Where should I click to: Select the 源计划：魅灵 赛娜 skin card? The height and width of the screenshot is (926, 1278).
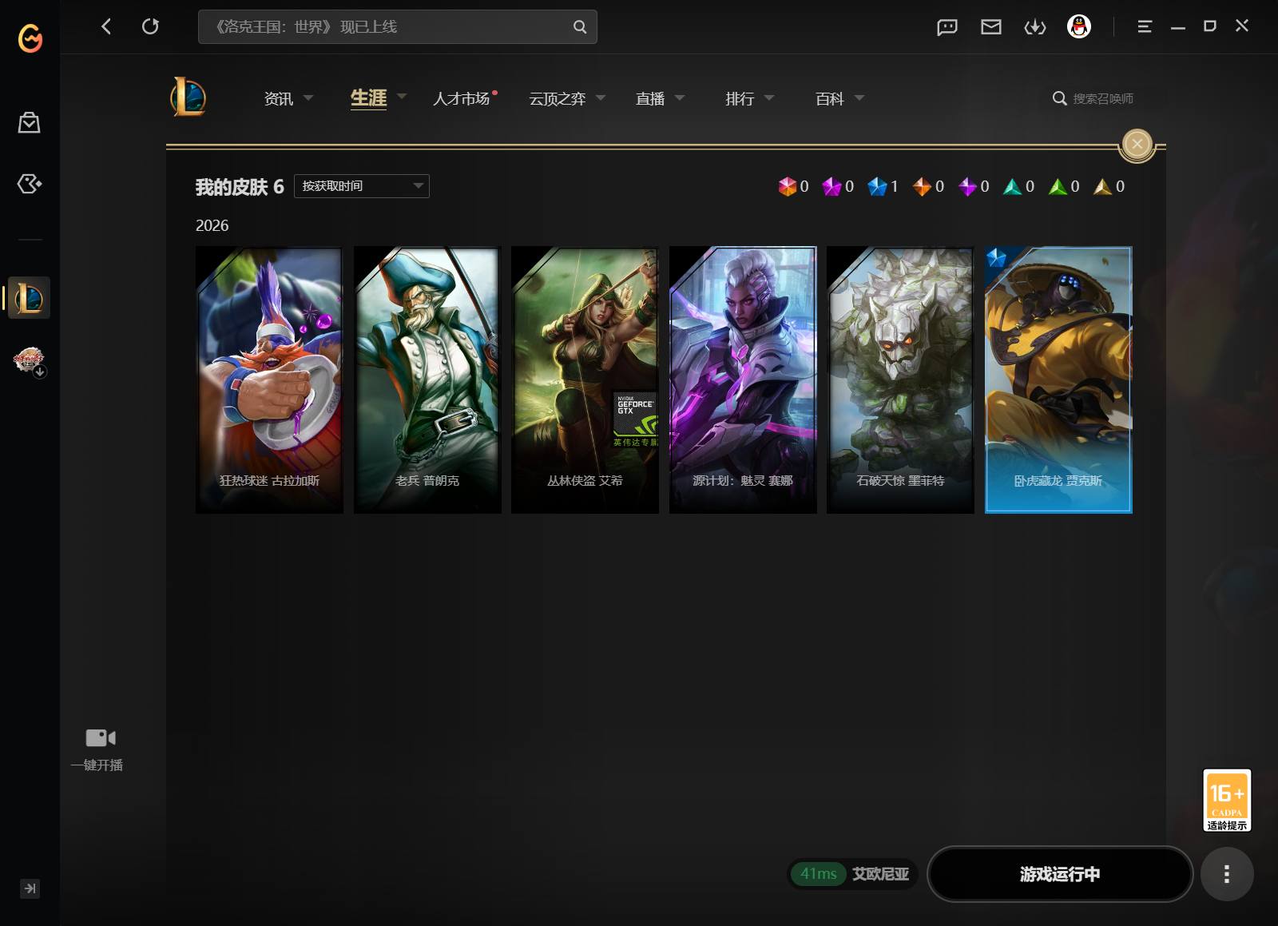[743, 380]
